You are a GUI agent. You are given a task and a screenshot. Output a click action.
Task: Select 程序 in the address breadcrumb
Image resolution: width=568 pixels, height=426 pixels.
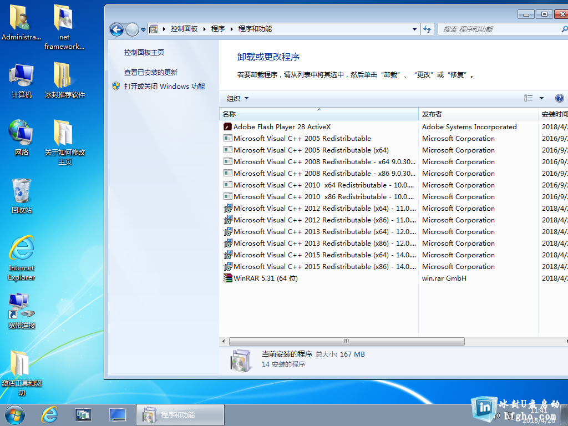(x=218, y=29)
